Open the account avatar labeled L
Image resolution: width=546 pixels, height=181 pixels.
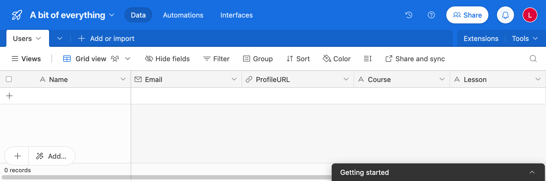[530, 15]
